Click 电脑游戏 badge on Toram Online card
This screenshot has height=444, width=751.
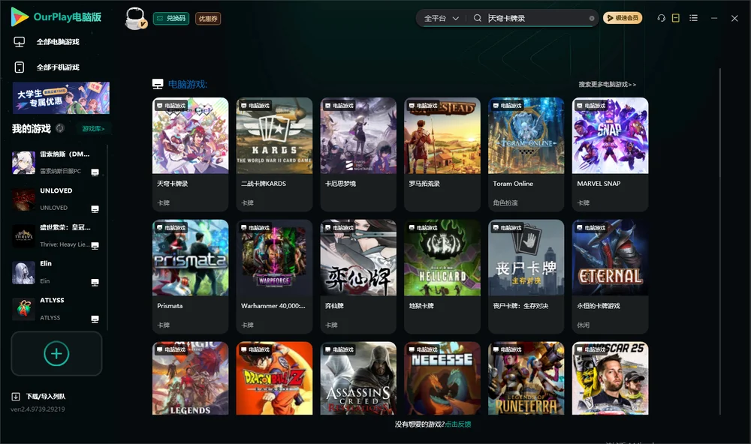pos(506,105)
